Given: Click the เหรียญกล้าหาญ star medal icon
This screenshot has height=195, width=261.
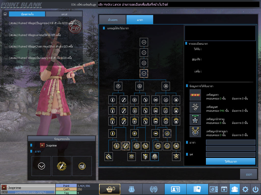Looking at the screenshot, I should (195, 119).
